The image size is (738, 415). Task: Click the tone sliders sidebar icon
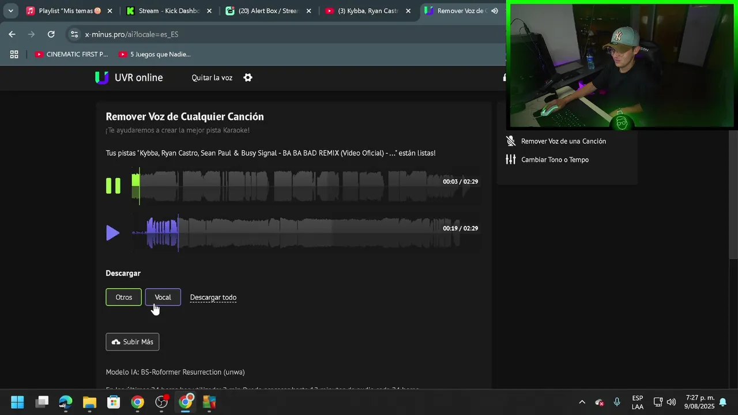(x=510, y=160)
